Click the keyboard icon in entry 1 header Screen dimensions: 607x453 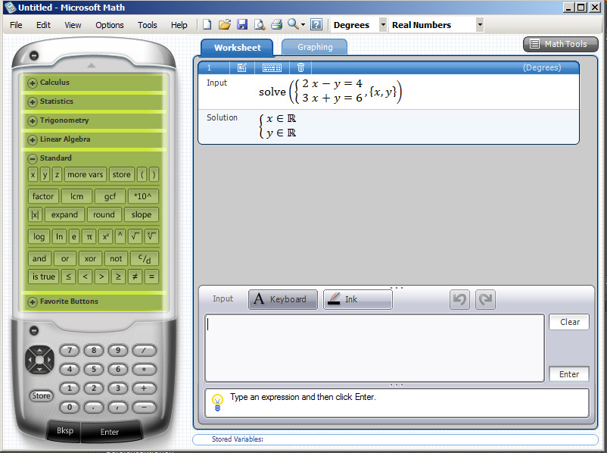click(272, 68)
